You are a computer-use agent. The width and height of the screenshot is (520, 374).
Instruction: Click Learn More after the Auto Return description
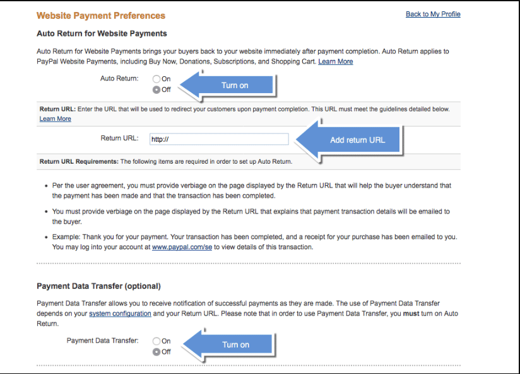point(335,61)
